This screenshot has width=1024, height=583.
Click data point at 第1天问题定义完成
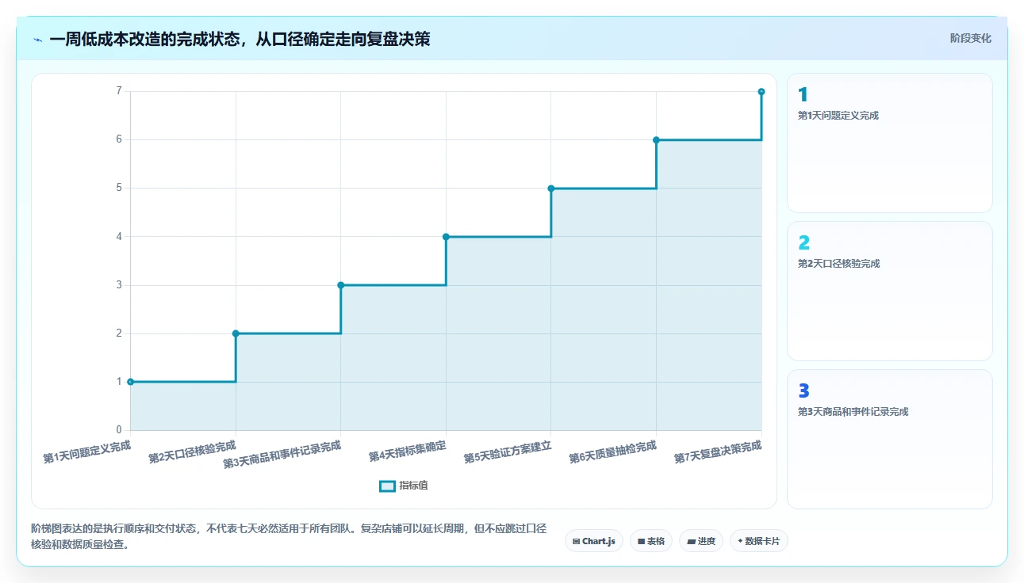[131, 382]
